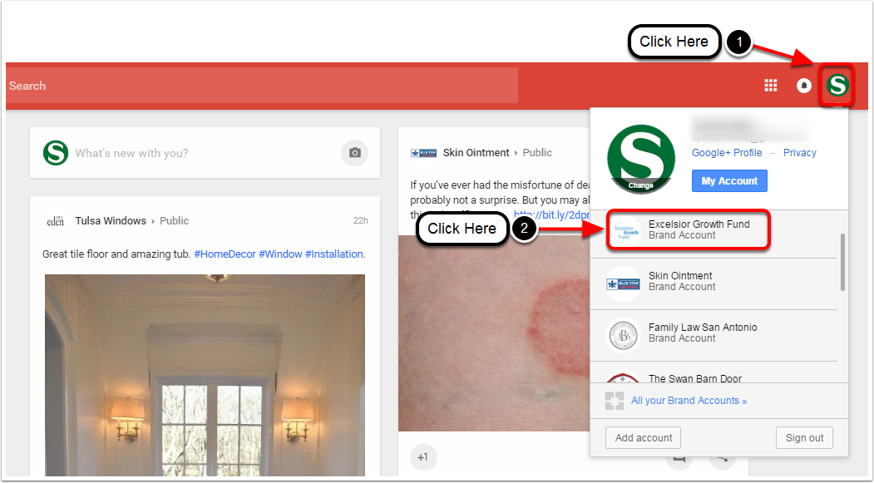
Task: Open the Google apps grid icon
Action: tap(770, 86)
